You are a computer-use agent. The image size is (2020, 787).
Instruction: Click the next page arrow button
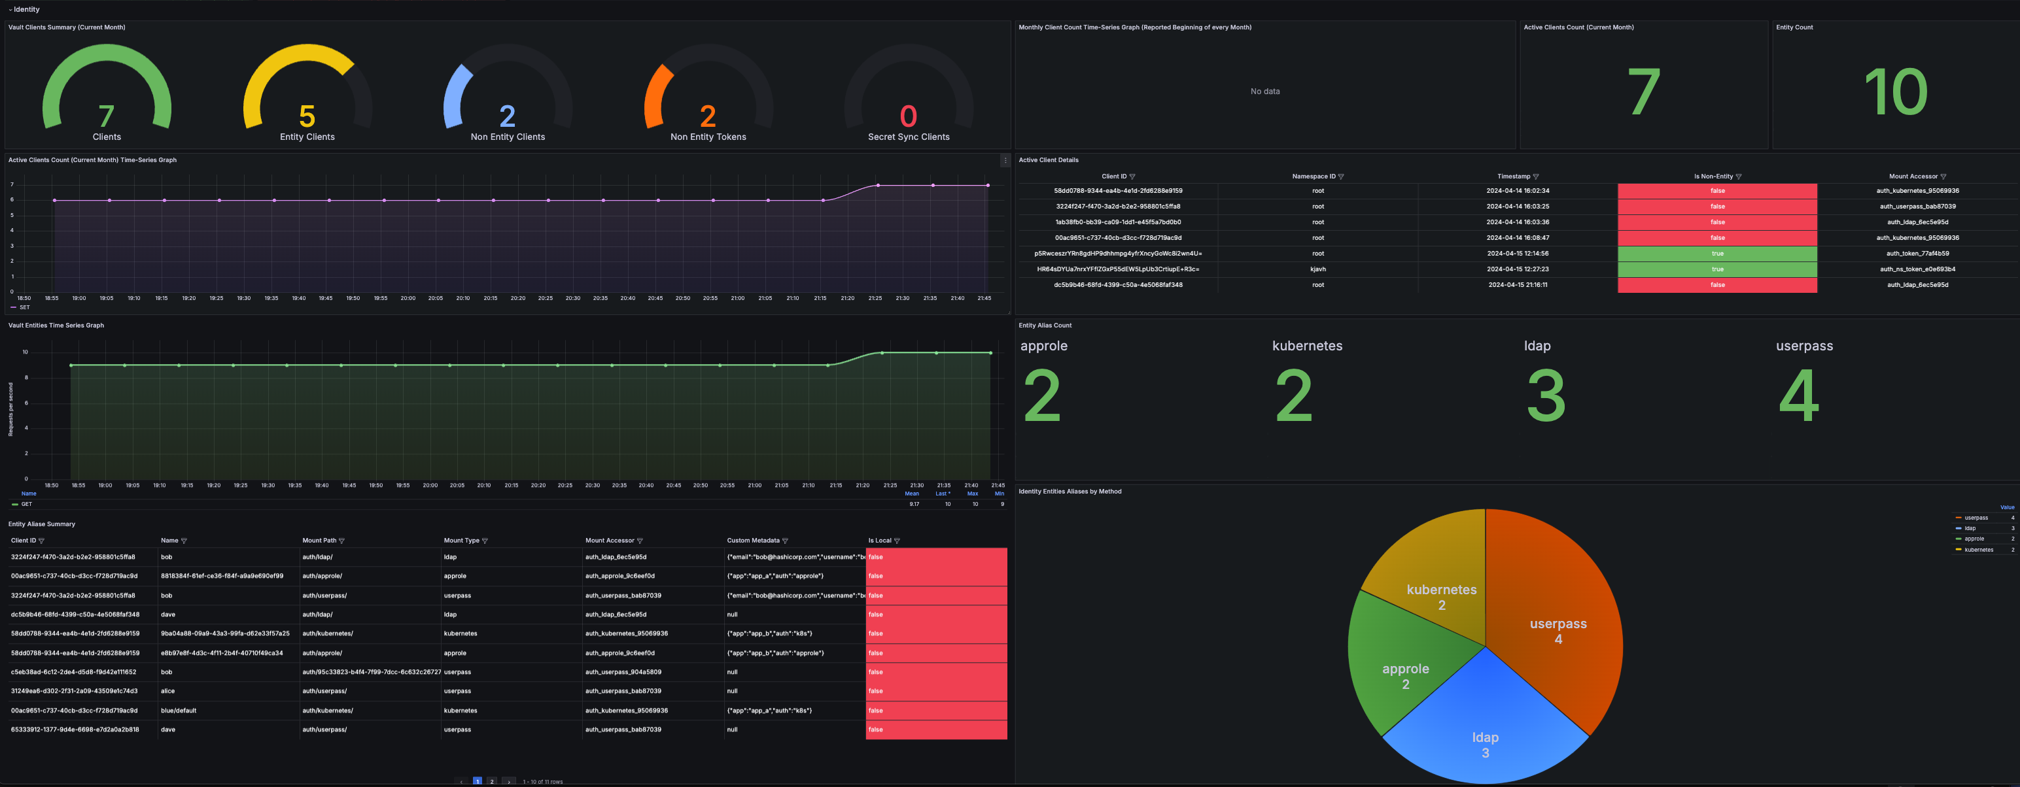pos(509,782)
